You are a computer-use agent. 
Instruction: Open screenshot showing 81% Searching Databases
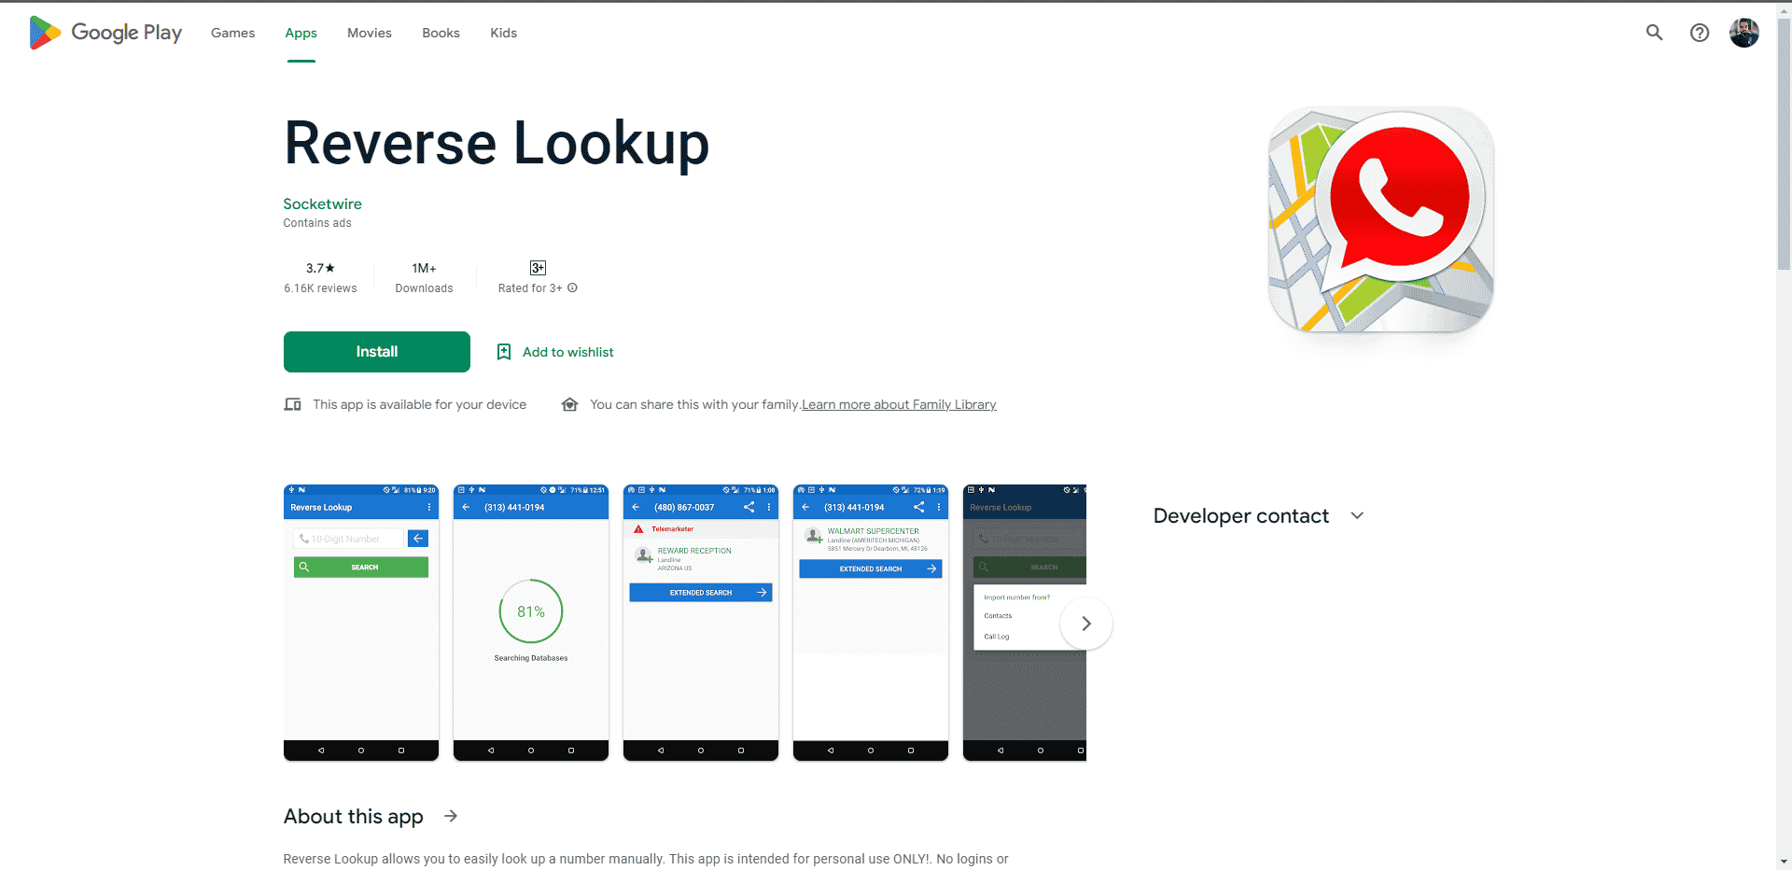531,623
